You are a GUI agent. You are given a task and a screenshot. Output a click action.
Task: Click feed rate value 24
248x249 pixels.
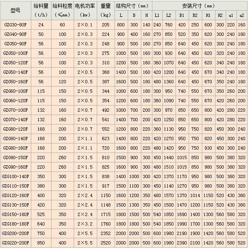tap(41, 25)
